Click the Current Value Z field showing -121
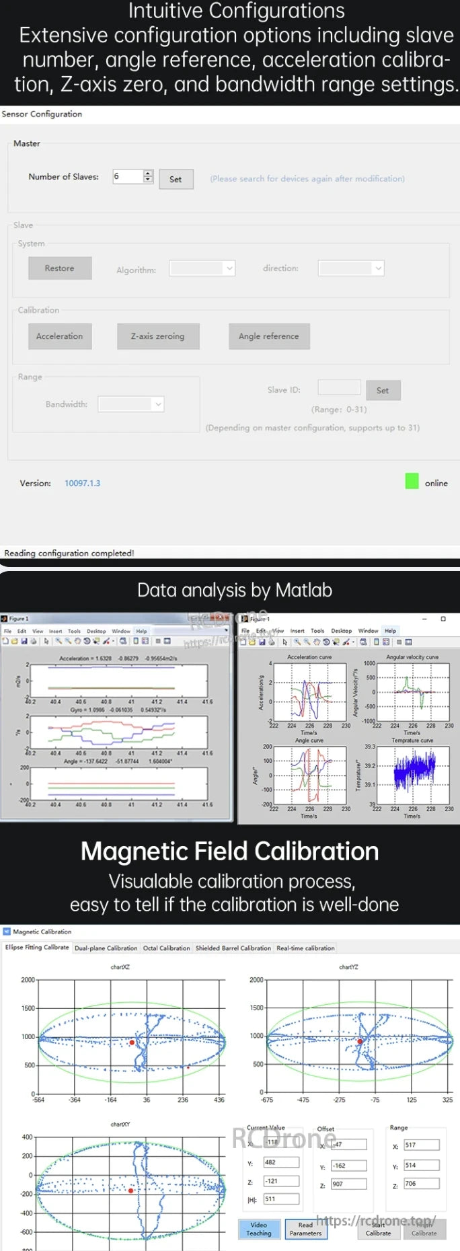The height and width of the screenshot is (1251, 460). [x=280, y=1181]
